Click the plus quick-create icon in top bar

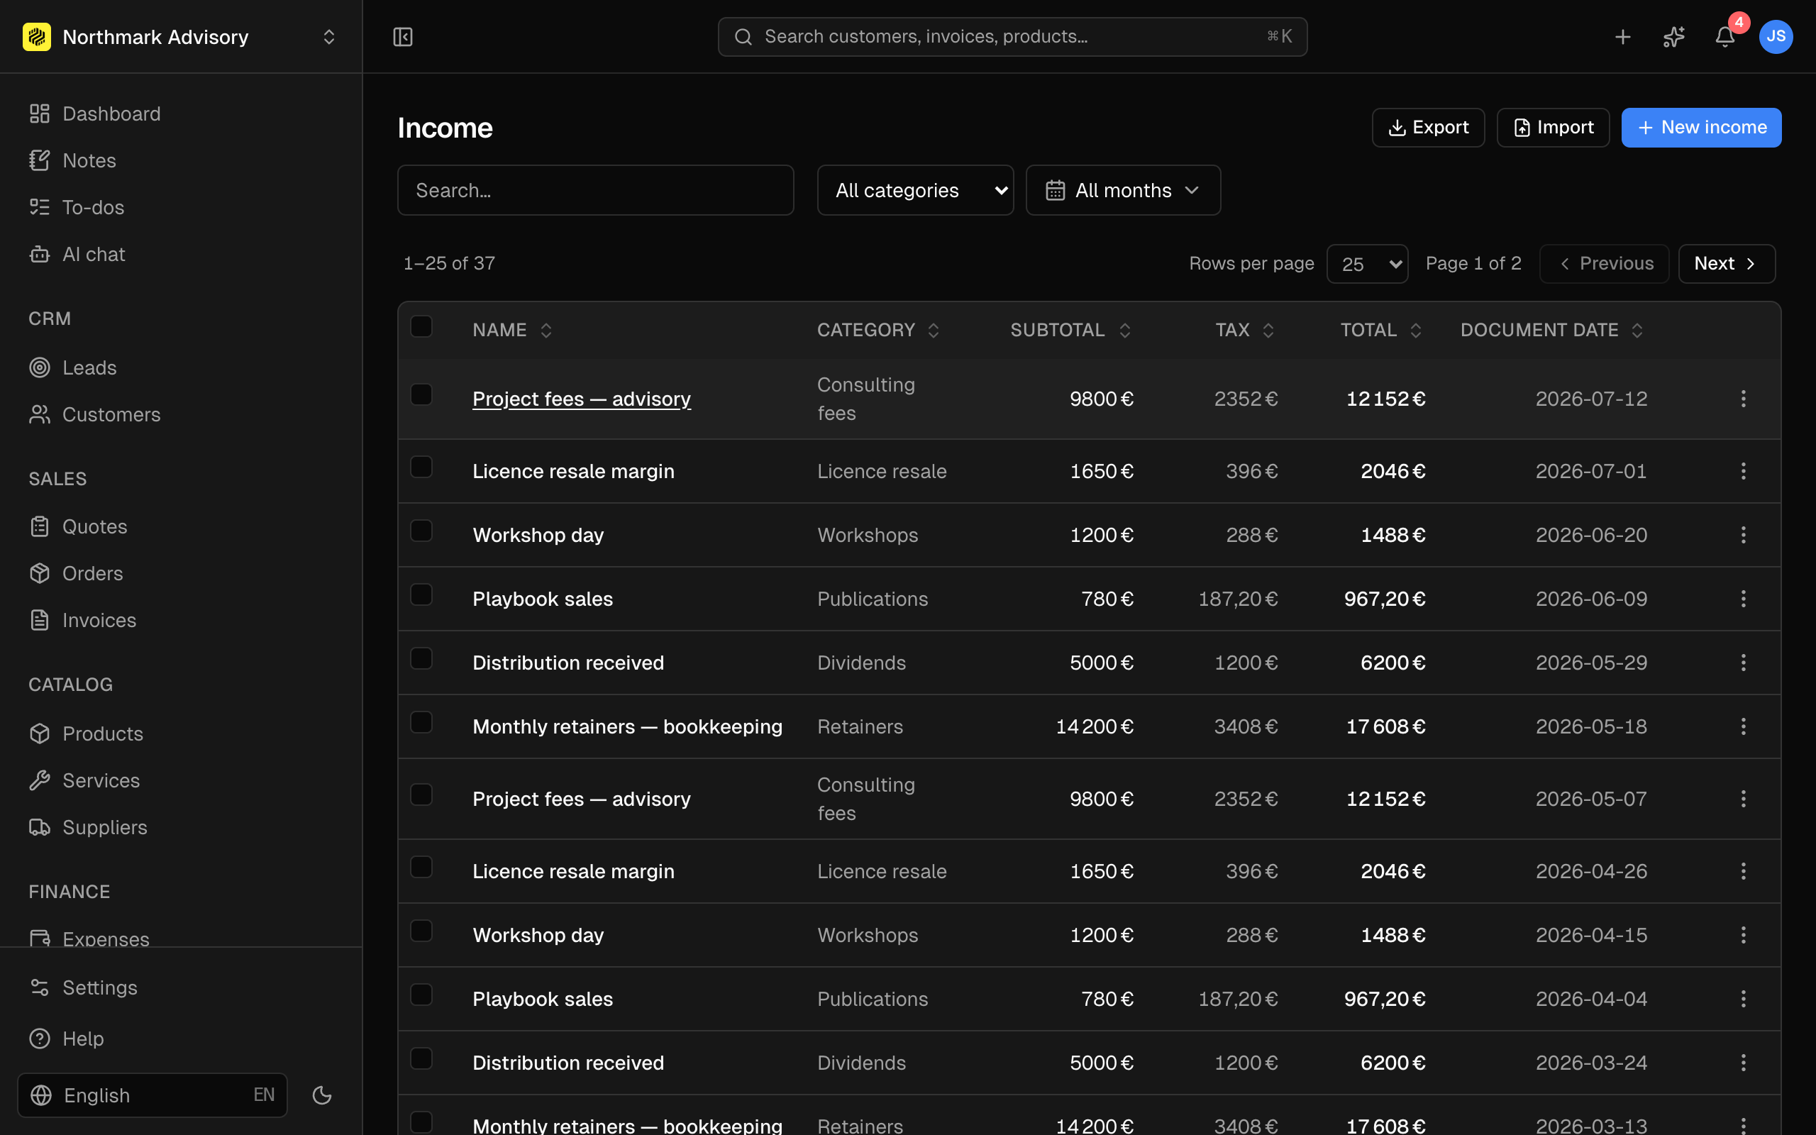(x=1622, y=37)
